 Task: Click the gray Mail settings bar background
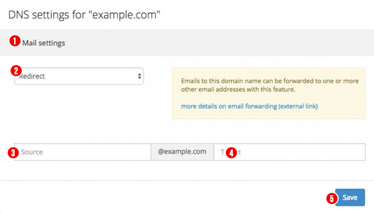coord(215,43)
